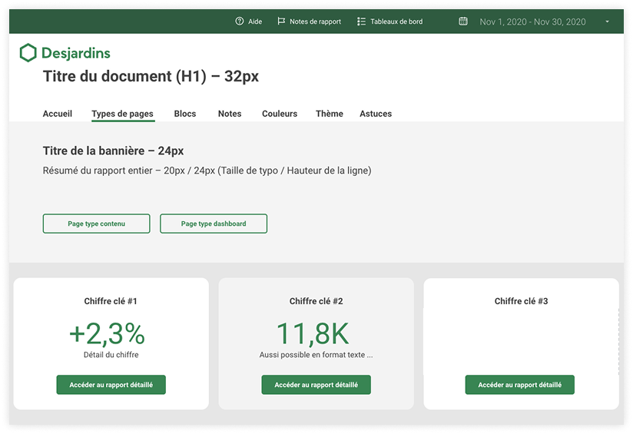633x434 pixels.
Task: Access detailed report for Chiffre clé #1
Action: 111,385
